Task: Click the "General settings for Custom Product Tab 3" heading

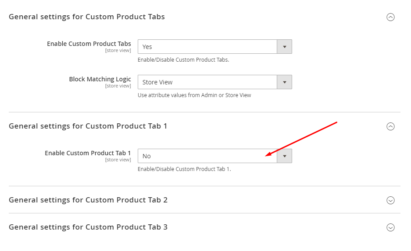Action: click(88, 227)
